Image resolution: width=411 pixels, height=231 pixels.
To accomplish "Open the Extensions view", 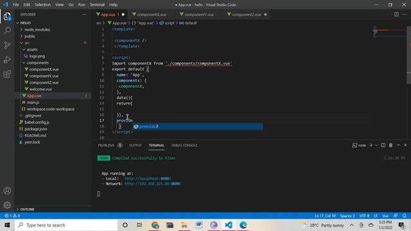I will click(7, 74).
